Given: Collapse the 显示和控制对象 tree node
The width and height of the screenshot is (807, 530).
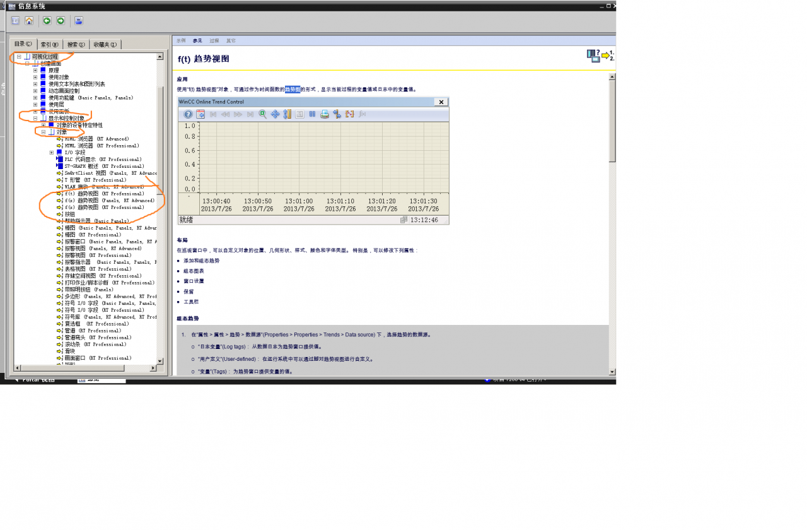Looking at the screenshot, I should (35, 119).
